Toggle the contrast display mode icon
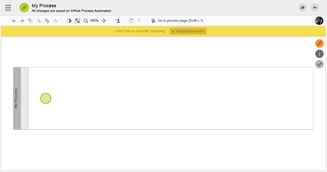This screenshot has width=327, height=172. (69, 21)
